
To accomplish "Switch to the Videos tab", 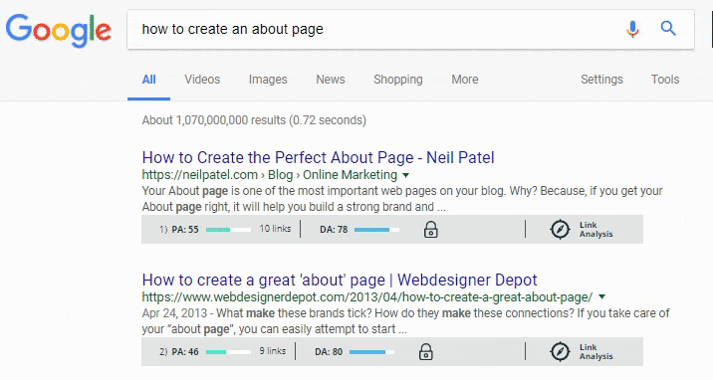I will (202, 80).
